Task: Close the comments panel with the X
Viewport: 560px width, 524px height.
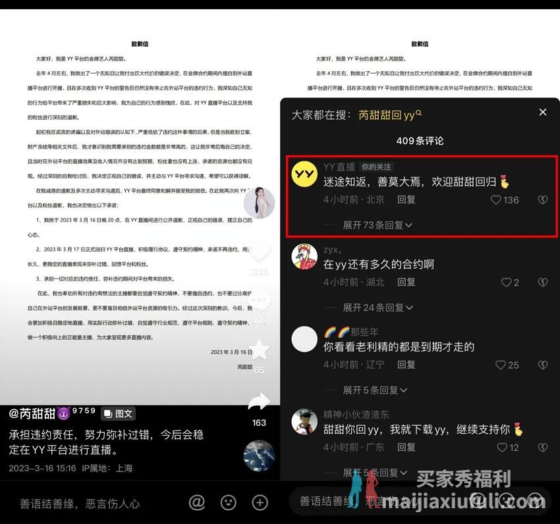Action: pyautogui.click(x=542, y=112)
